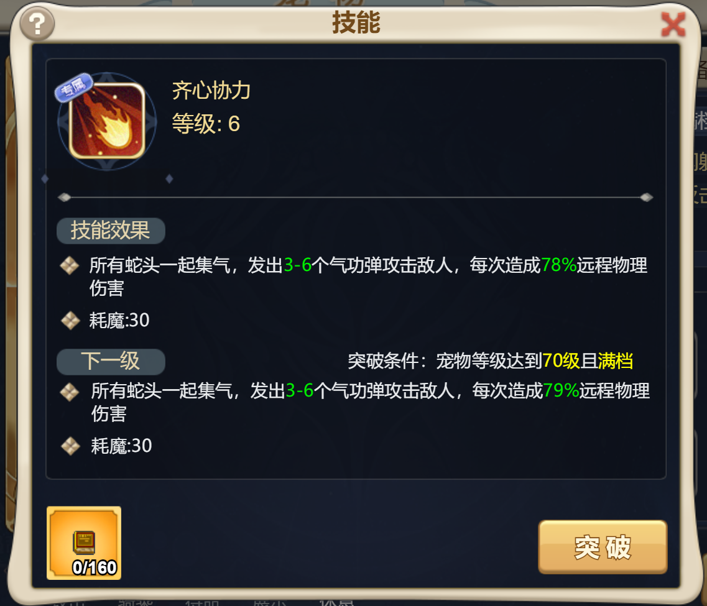Click the green 79% next-level damage value
This screenshot has width=707, height=606.
(561, 390)
